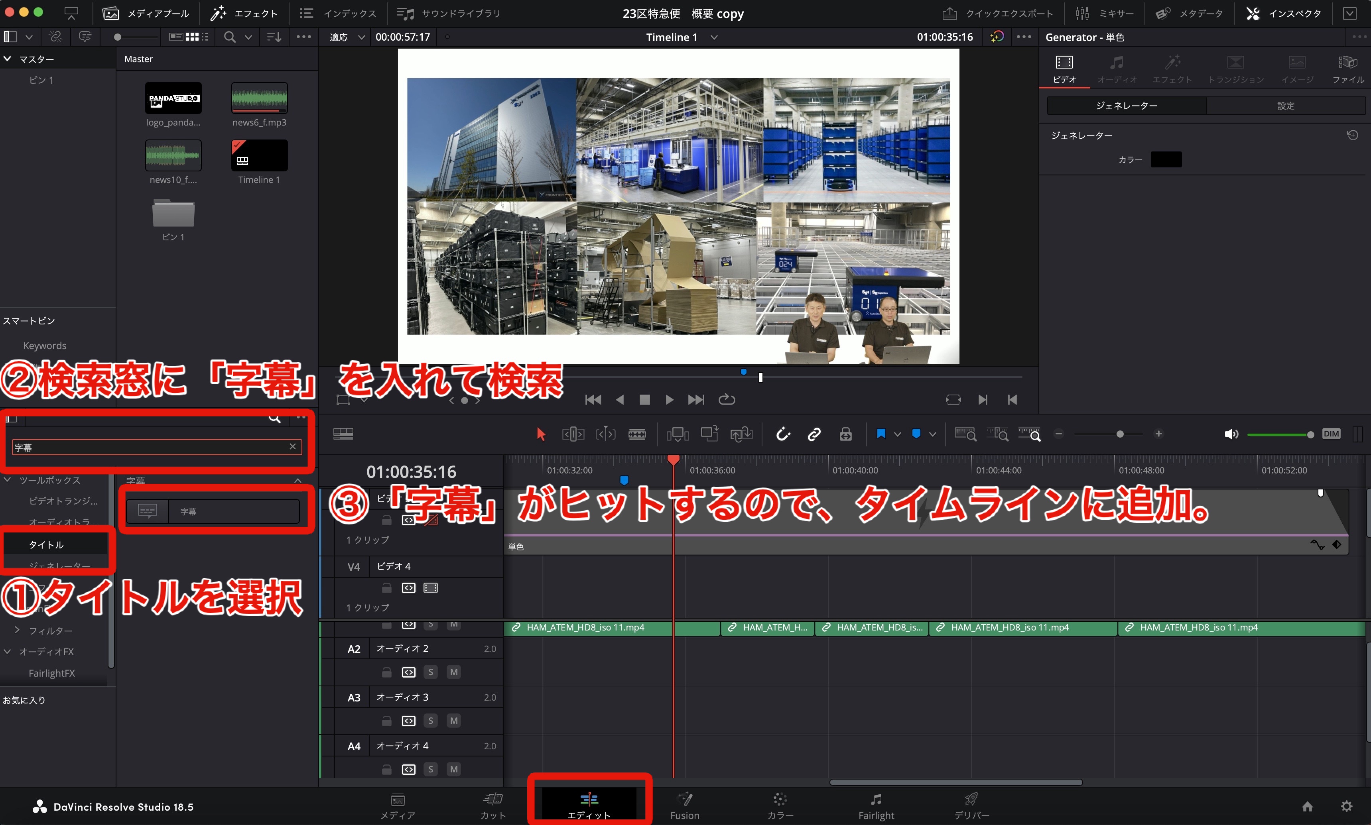Go to first frame of the timeline
This screenshot has height=825, width=1371.
click(x=593, y=400)
